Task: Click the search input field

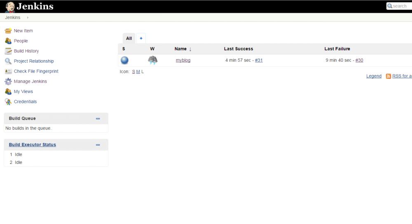Action: click(399, 6)
